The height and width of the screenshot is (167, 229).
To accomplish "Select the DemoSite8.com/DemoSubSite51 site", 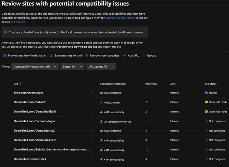I will point(35,111).
